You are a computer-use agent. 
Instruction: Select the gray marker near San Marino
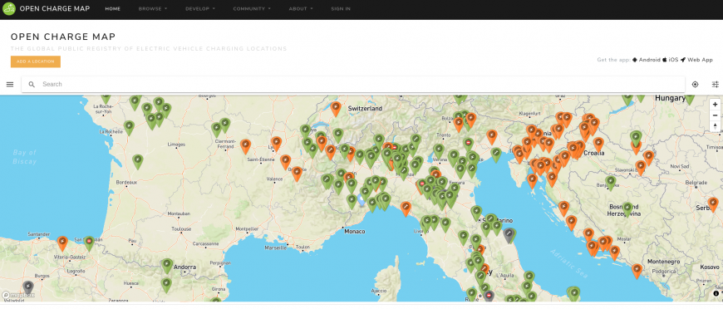[x=509, y=235]
